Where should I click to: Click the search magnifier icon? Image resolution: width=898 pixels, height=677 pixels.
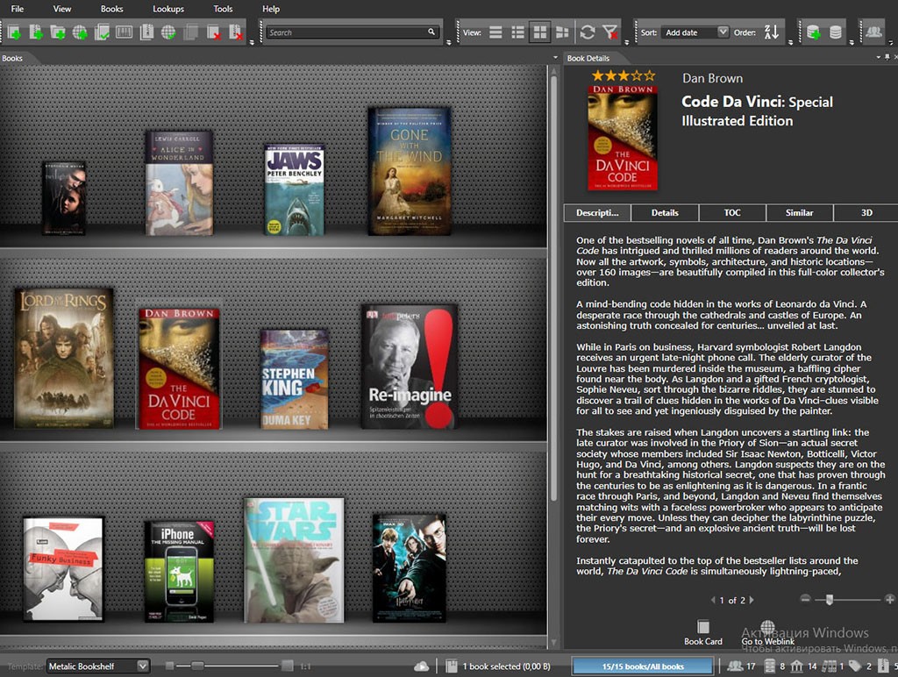click(431, 32)
